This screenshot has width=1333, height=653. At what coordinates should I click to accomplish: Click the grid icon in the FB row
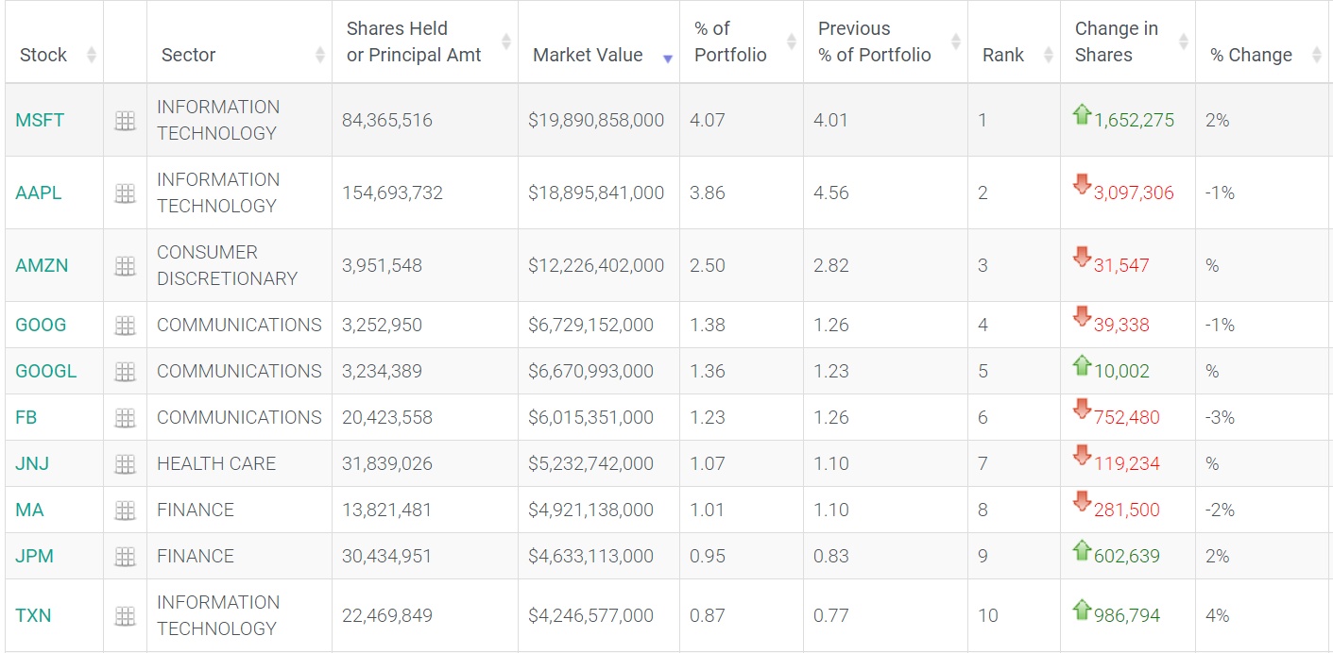pyautogui.click(x=125, y=418)
